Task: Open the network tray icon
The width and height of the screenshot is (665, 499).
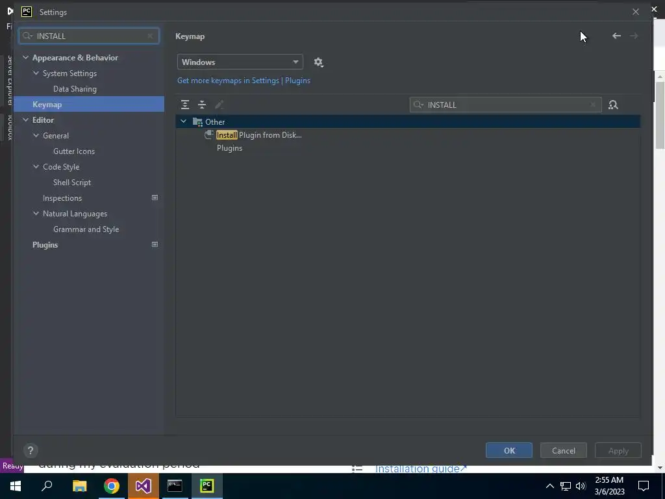Action: coord(566,486)
